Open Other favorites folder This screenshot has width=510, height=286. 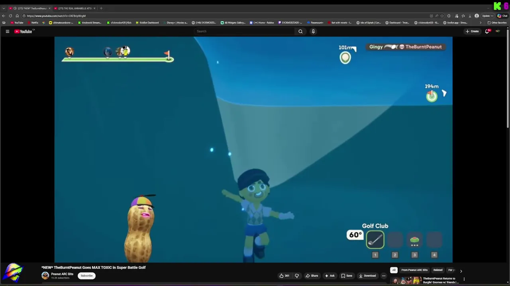point(497,23)
